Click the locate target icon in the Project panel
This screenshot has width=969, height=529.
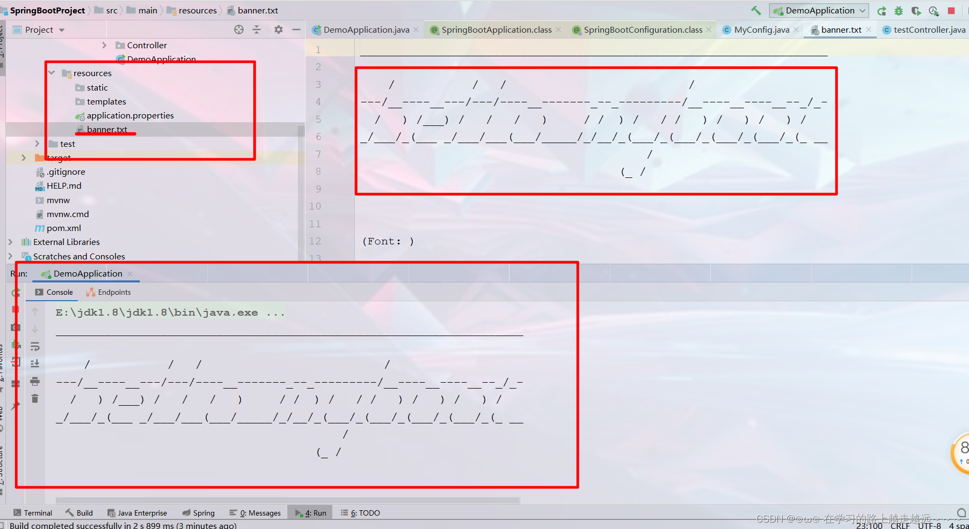[239, 30]
